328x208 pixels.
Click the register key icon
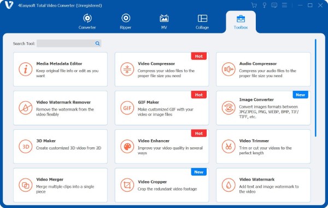point(265,5)
